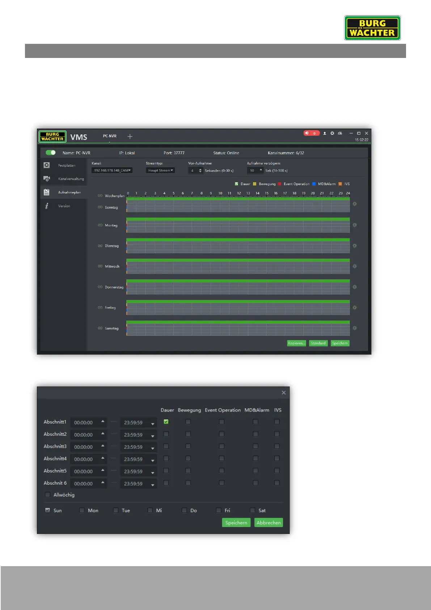Open the settings gear for Mittwoch schedule
This screenshot has height=610, width=431.
(355, 266)
